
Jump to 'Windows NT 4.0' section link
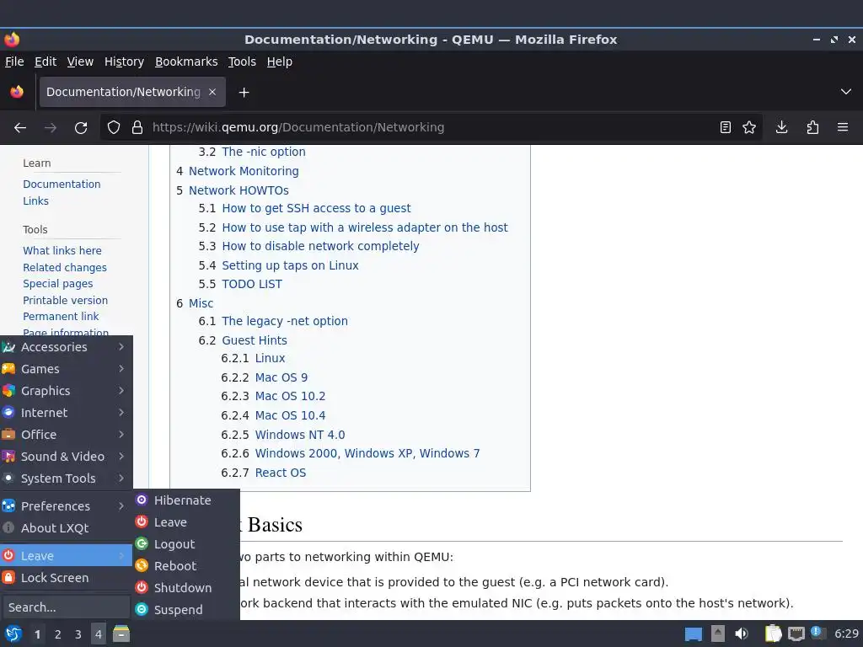(x=300, y=435)
